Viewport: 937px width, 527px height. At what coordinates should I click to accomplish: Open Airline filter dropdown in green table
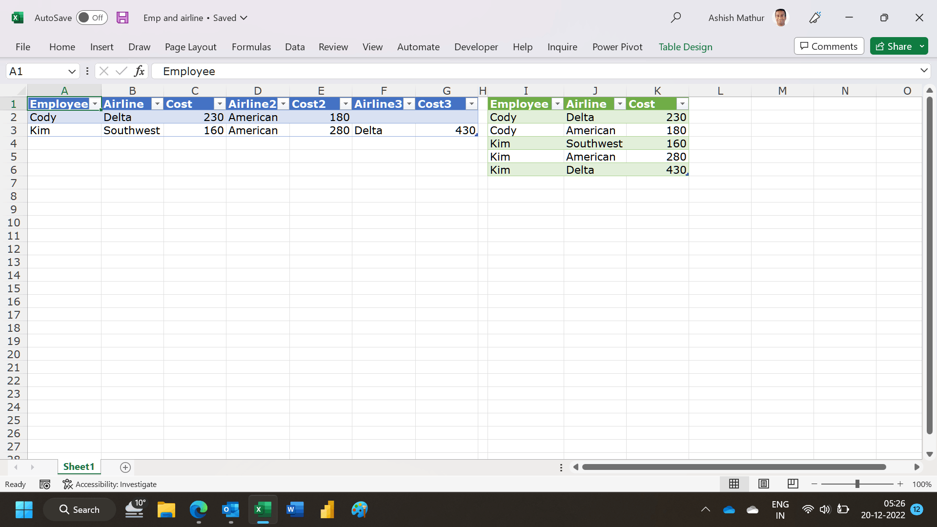point(619,104)
